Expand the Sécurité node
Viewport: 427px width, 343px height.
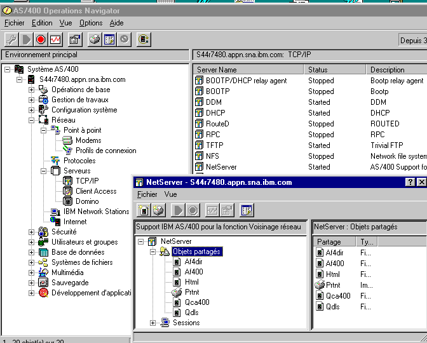31,232
